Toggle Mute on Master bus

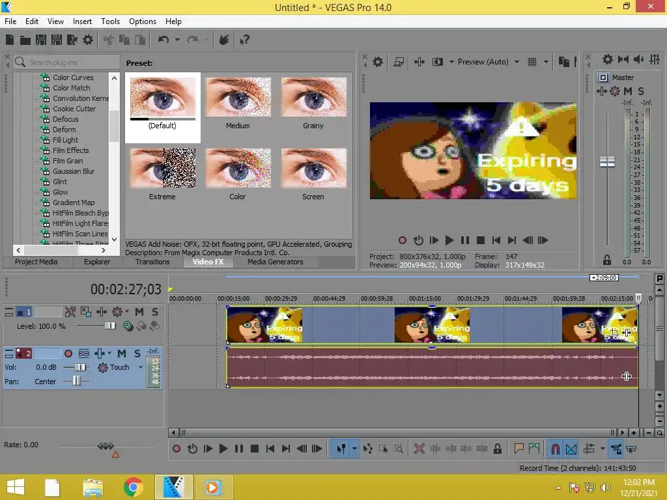click(x=628, y=91)
